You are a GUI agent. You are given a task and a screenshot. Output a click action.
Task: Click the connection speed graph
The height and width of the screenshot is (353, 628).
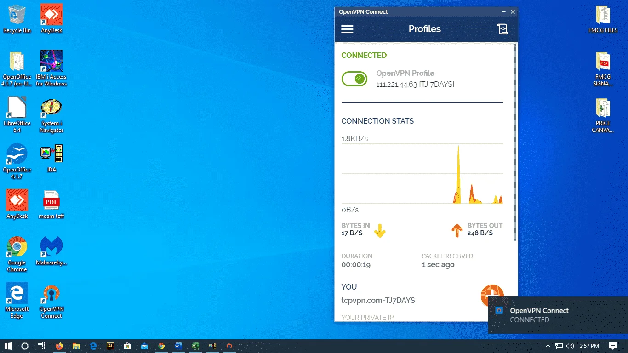tap(422, 174)
